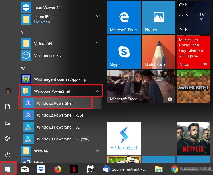
Task: Click the user account avatar
Action: tap(8, 91)
